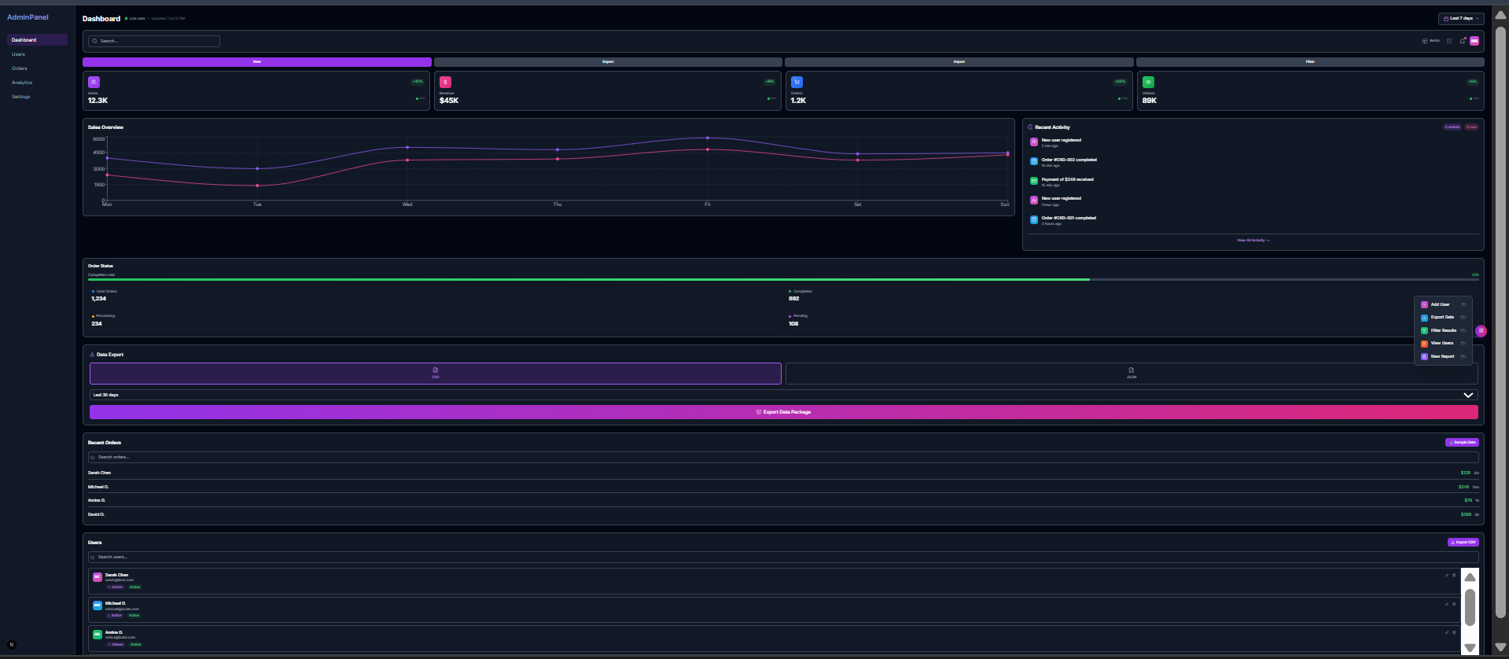Select JSON export format option
This screenshot has width=1509, height=659.
point(1131,373)
